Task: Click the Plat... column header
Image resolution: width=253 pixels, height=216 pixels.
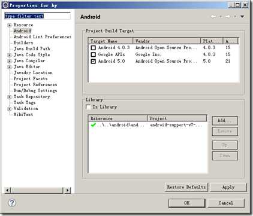Action: coord(212,41)
